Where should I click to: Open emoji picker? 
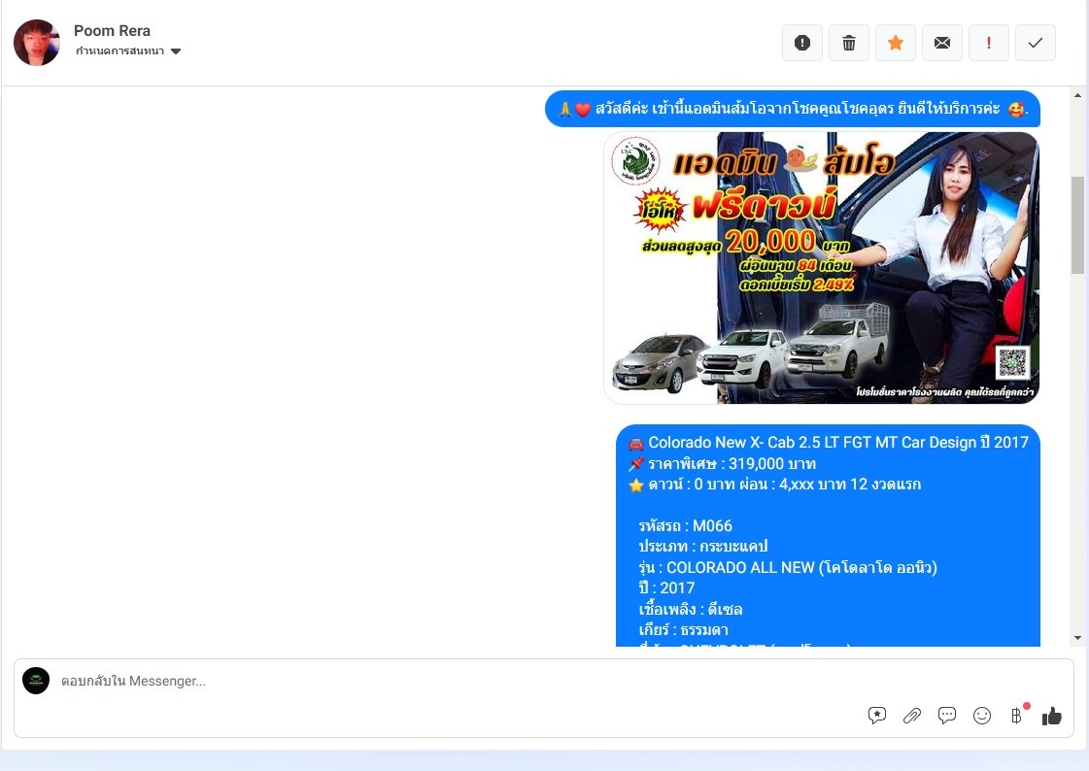coord(982,716)
